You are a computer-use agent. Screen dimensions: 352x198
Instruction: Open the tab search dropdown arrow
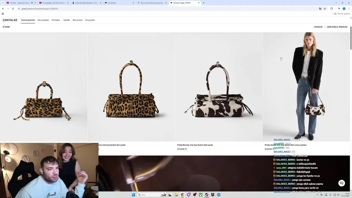[3, 3]
